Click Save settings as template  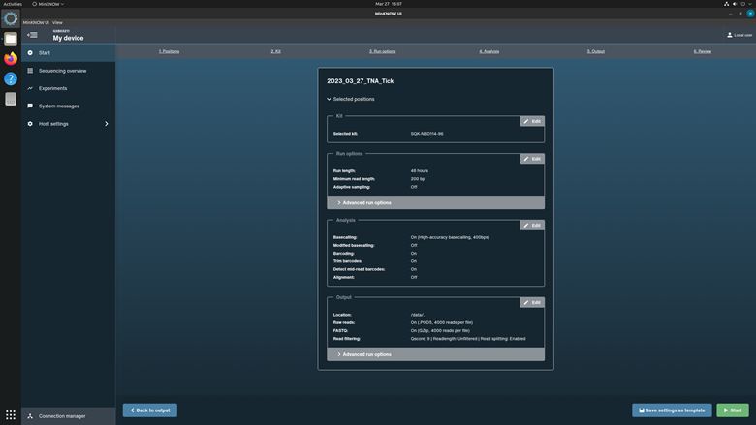point(672,410)
